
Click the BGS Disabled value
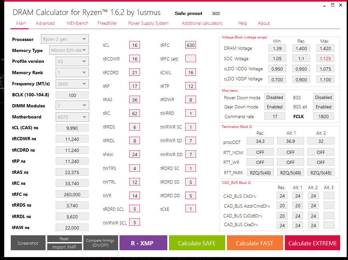[323, 97]
